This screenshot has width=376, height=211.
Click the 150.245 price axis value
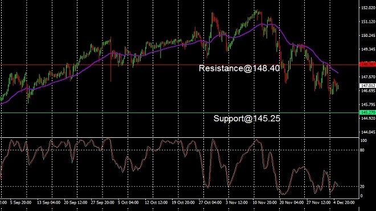pyautogui.click(x=368, y=35)
